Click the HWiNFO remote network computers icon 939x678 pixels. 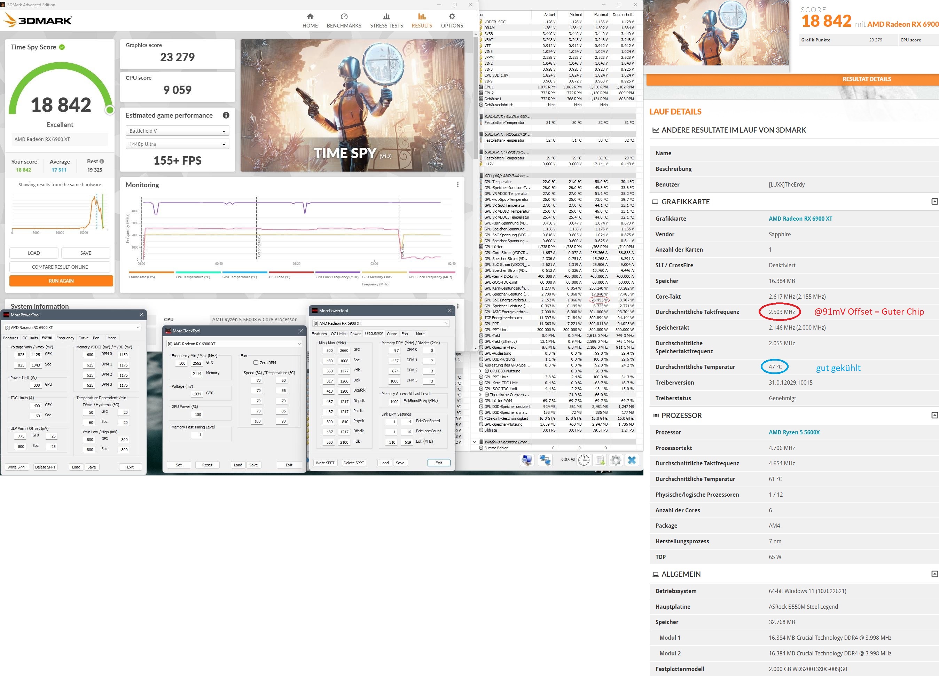coord(545,460)
